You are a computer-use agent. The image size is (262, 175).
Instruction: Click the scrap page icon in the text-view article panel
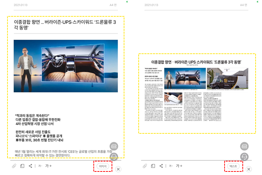[x=22, y=166]
